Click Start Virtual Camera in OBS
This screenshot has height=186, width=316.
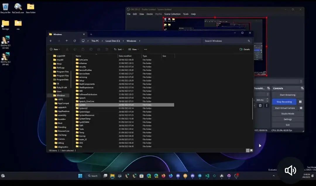285,108
